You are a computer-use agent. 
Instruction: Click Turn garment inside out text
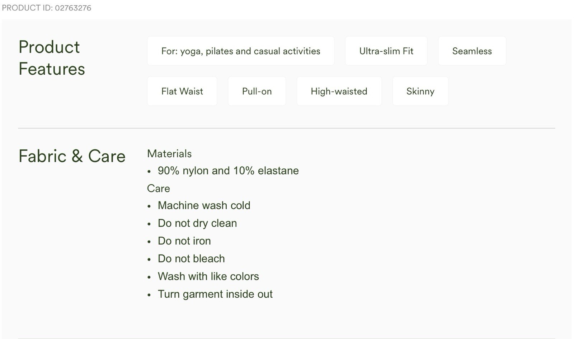pyautogui.click(x=215, y=294)
